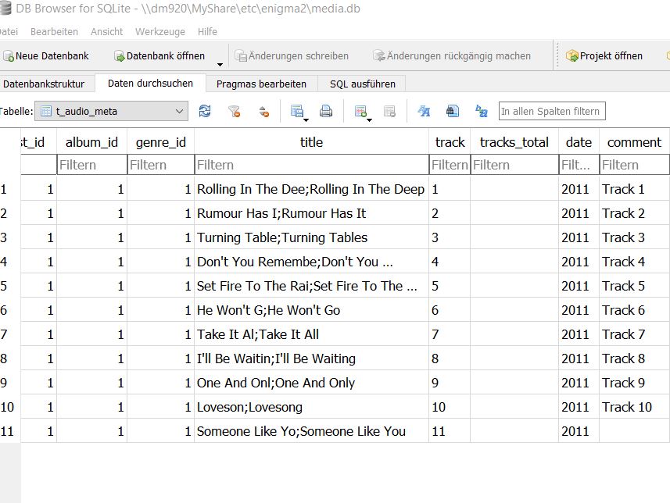Toggle the format toolbar icon
Viewport: 670px width, 503px height.
tap(425, 112)
